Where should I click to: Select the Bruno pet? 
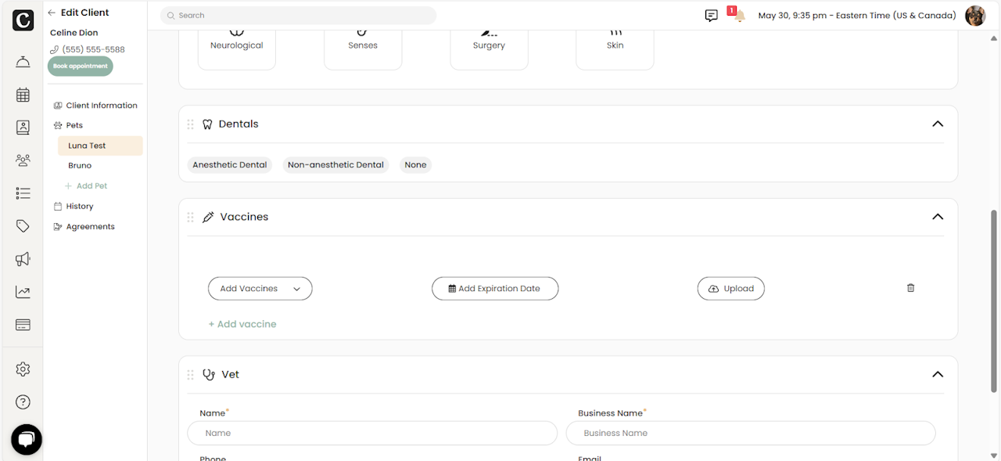point(80,166)
